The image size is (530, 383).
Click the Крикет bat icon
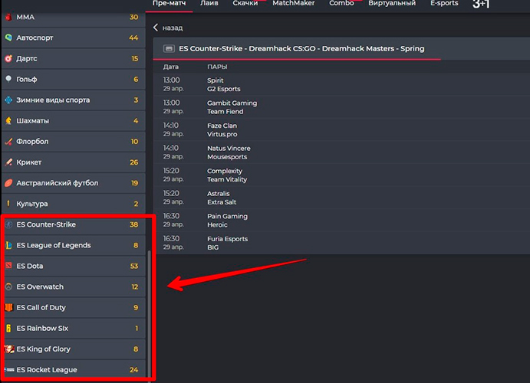pos(8,162)
